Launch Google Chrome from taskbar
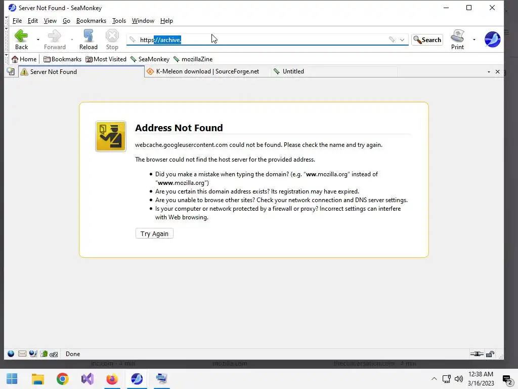Image resolution: width=518 pixels, height=389 pixels. coord(62,379)
